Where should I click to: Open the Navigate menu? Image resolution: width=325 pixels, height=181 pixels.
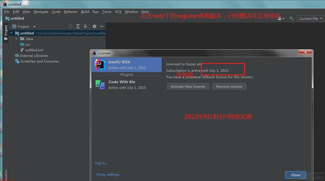click(41, 12)
